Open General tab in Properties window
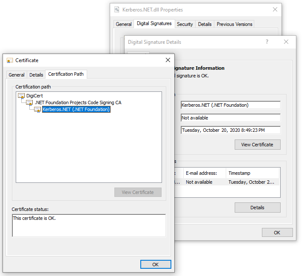Screen dimensions: 304x276 (x=124, y=24)
